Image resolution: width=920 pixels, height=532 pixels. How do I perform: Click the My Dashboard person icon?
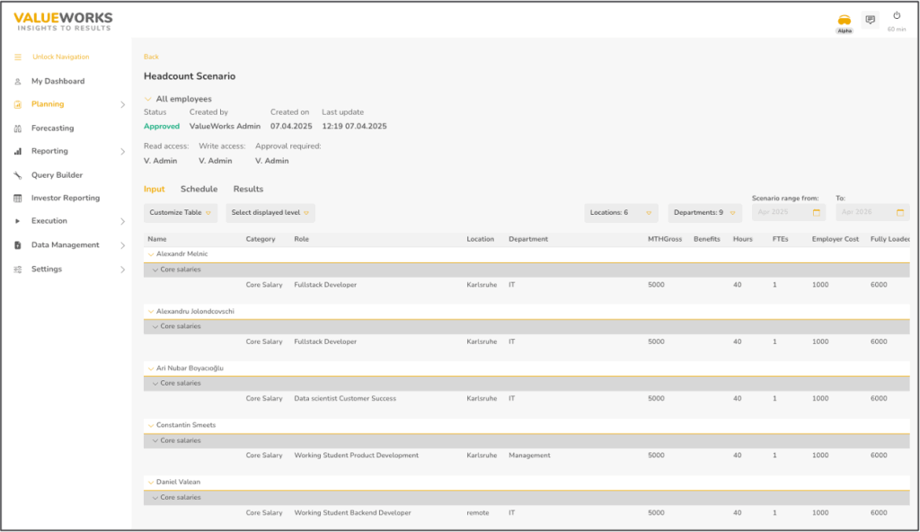[18, 81]
